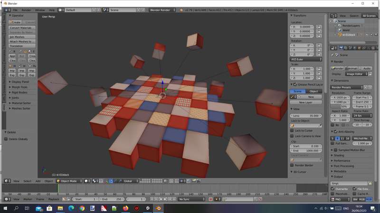Viewport: 380px width, 213px height.
Task: Open the viewport shading mode icon
Action: [87, 181]
